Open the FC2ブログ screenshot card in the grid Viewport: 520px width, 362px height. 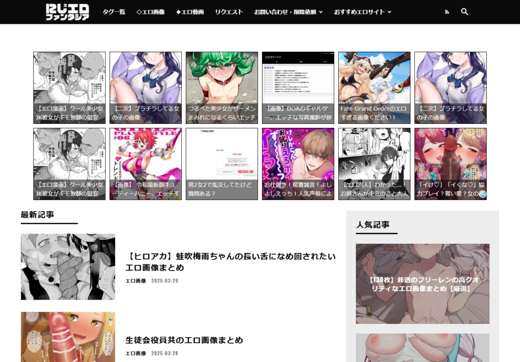pos(221,164)
